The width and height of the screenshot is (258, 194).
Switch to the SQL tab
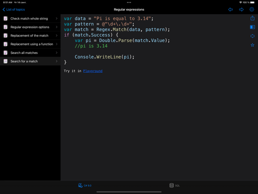coord(174,186)
